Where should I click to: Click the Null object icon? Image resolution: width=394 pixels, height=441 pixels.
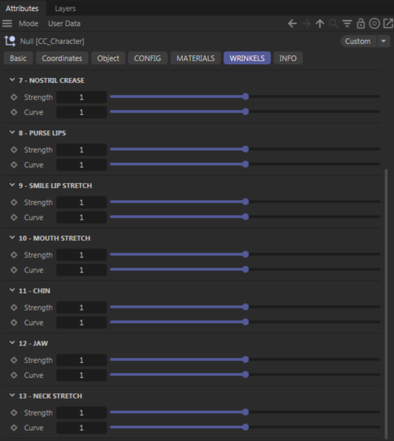(10, 41)
